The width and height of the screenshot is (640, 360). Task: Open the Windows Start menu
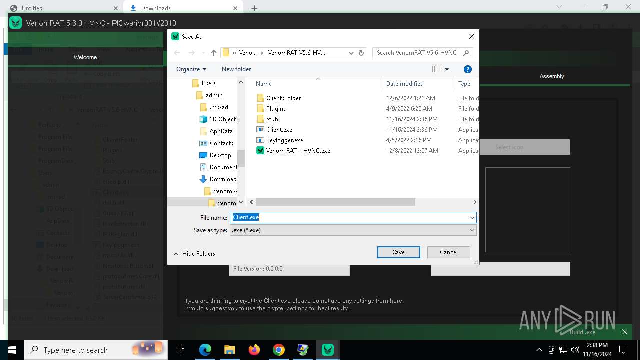pyautogui.click(x=11, y=350)
